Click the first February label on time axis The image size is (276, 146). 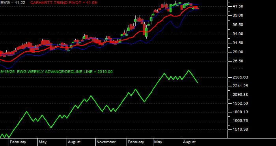[18, 142]
